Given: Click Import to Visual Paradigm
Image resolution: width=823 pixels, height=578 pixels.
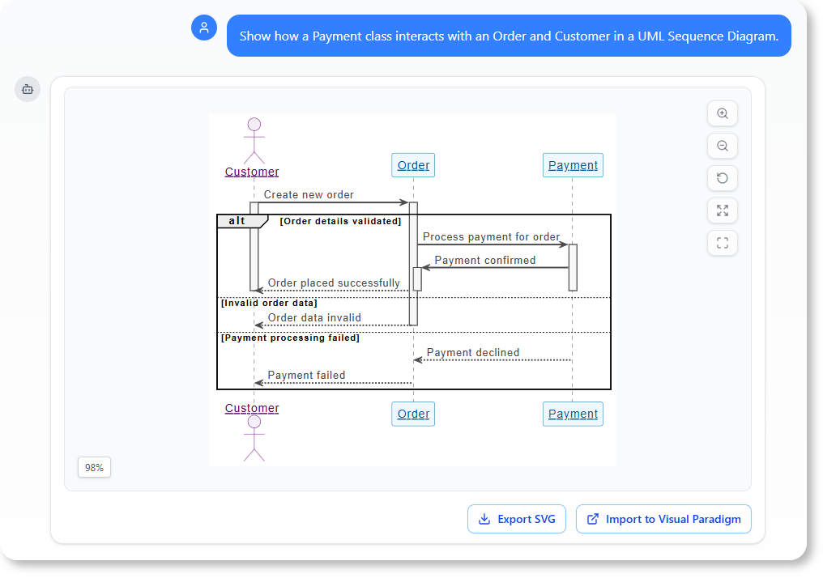Looking at the screenshot, I should coord(663,519).
